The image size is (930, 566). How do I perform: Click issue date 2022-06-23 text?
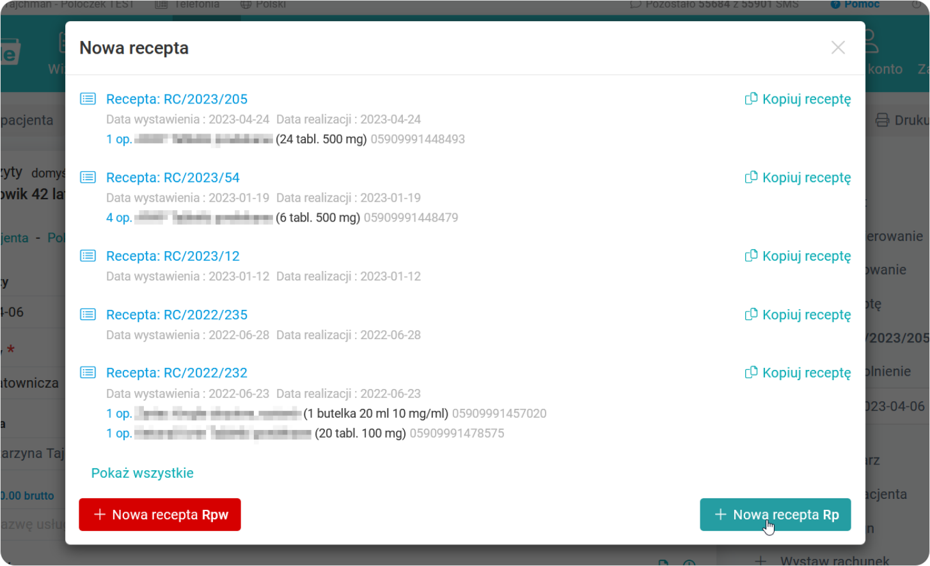[239, 394]
